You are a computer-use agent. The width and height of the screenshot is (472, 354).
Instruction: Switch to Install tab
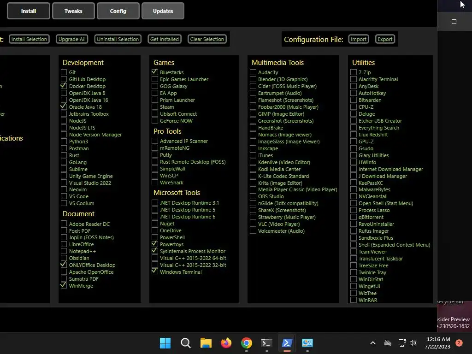click(x=29, y=11)
